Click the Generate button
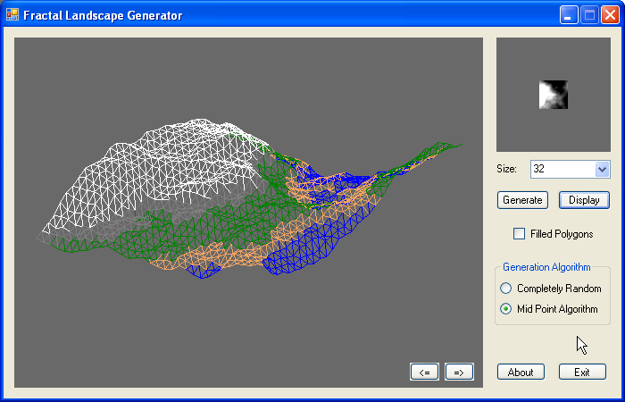625x402 pixels. [522, 200]
